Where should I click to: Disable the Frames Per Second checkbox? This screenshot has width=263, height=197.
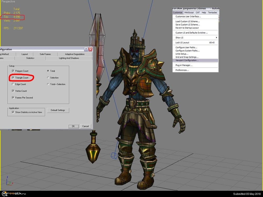[x=13, y=98]
